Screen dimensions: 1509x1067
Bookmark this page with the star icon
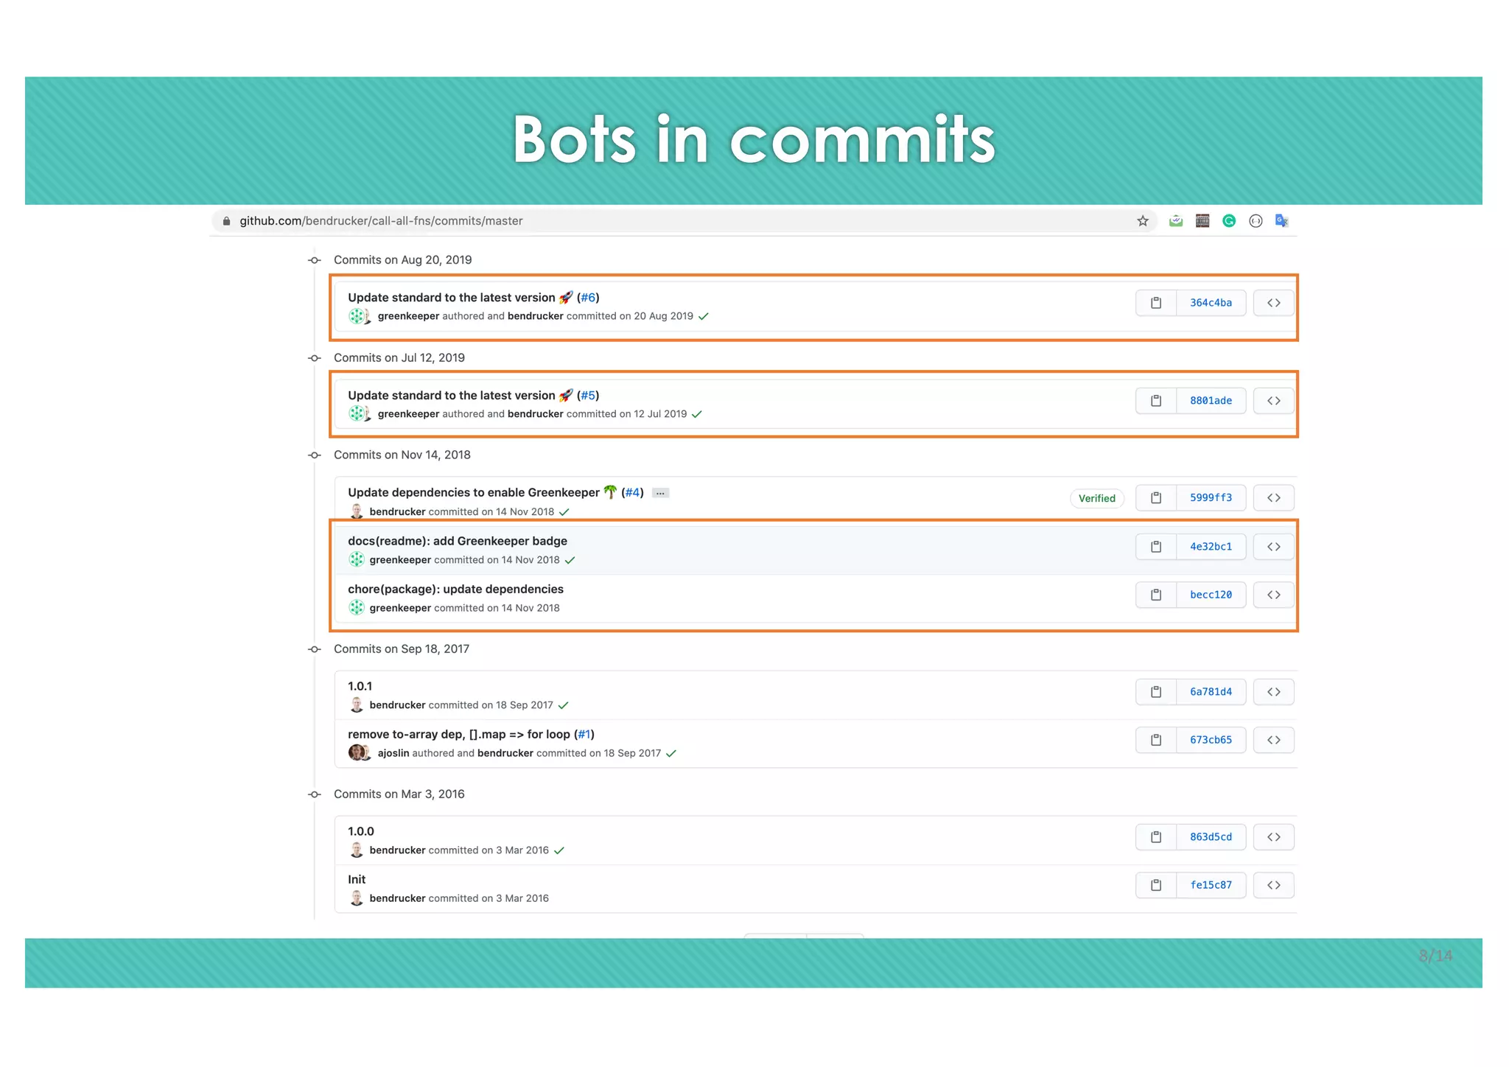click(1143, 221)
